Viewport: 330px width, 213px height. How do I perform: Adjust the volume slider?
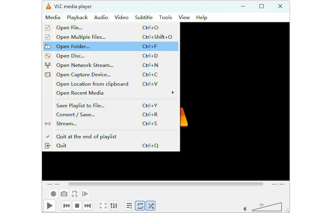tap(267, 207)
